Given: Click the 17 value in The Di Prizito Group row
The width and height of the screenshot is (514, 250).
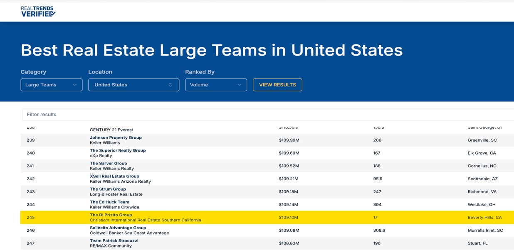Looking at the screenshot, I should click(x=375, y=218).
